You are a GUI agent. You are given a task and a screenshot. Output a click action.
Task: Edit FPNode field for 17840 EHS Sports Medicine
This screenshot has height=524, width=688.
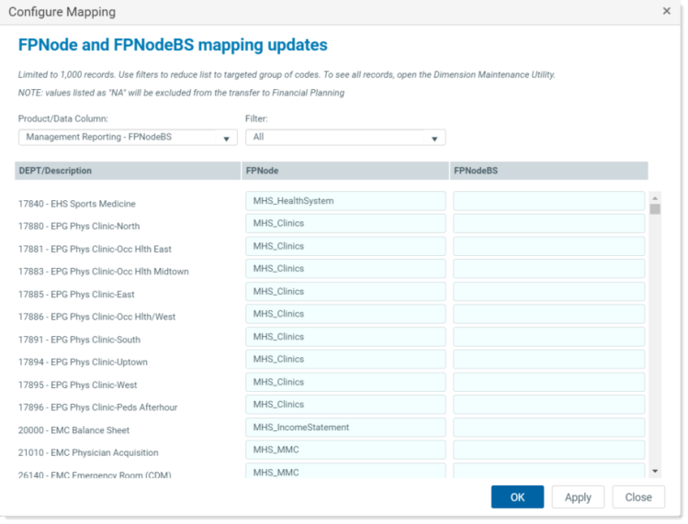coord(345,201)
